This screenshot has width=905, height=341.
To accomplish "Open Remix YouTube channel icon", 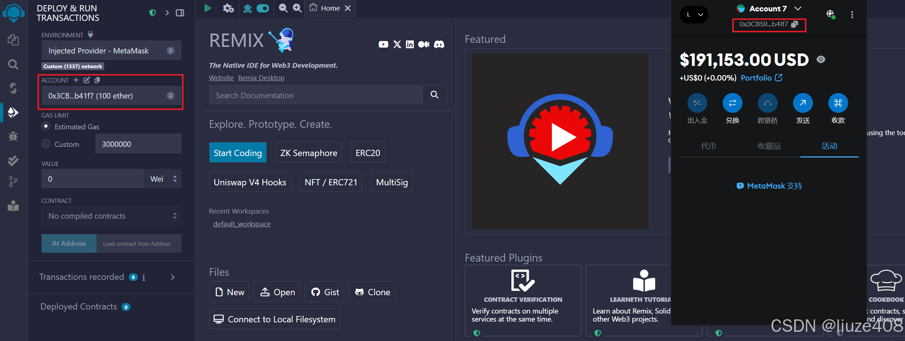I will (x=383, y=44).
